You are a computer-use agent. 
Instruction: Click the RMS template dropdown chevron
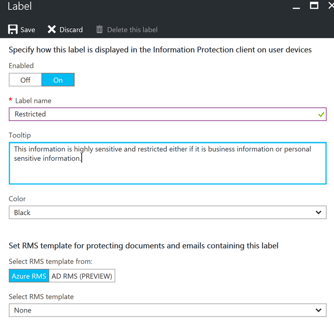pyautogui.click(x=319, y=310)
